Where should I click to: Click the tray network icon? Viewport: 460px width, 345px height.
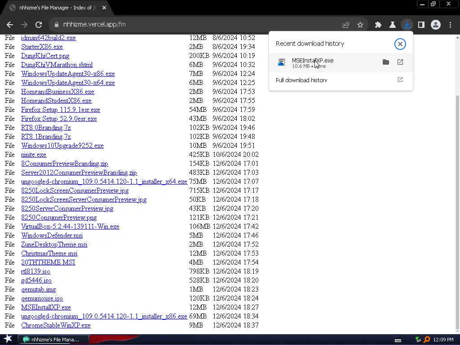(418, 340)
